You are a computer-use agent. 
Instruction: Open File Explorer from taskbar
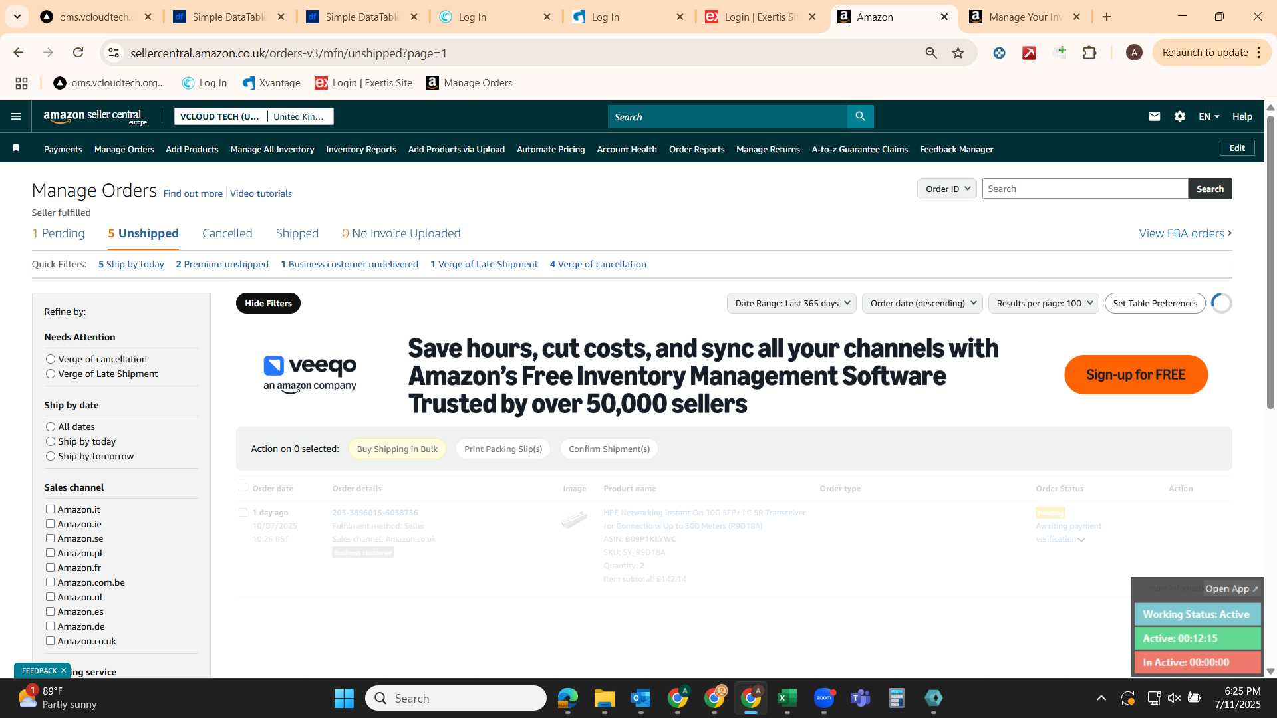point(604,698)
